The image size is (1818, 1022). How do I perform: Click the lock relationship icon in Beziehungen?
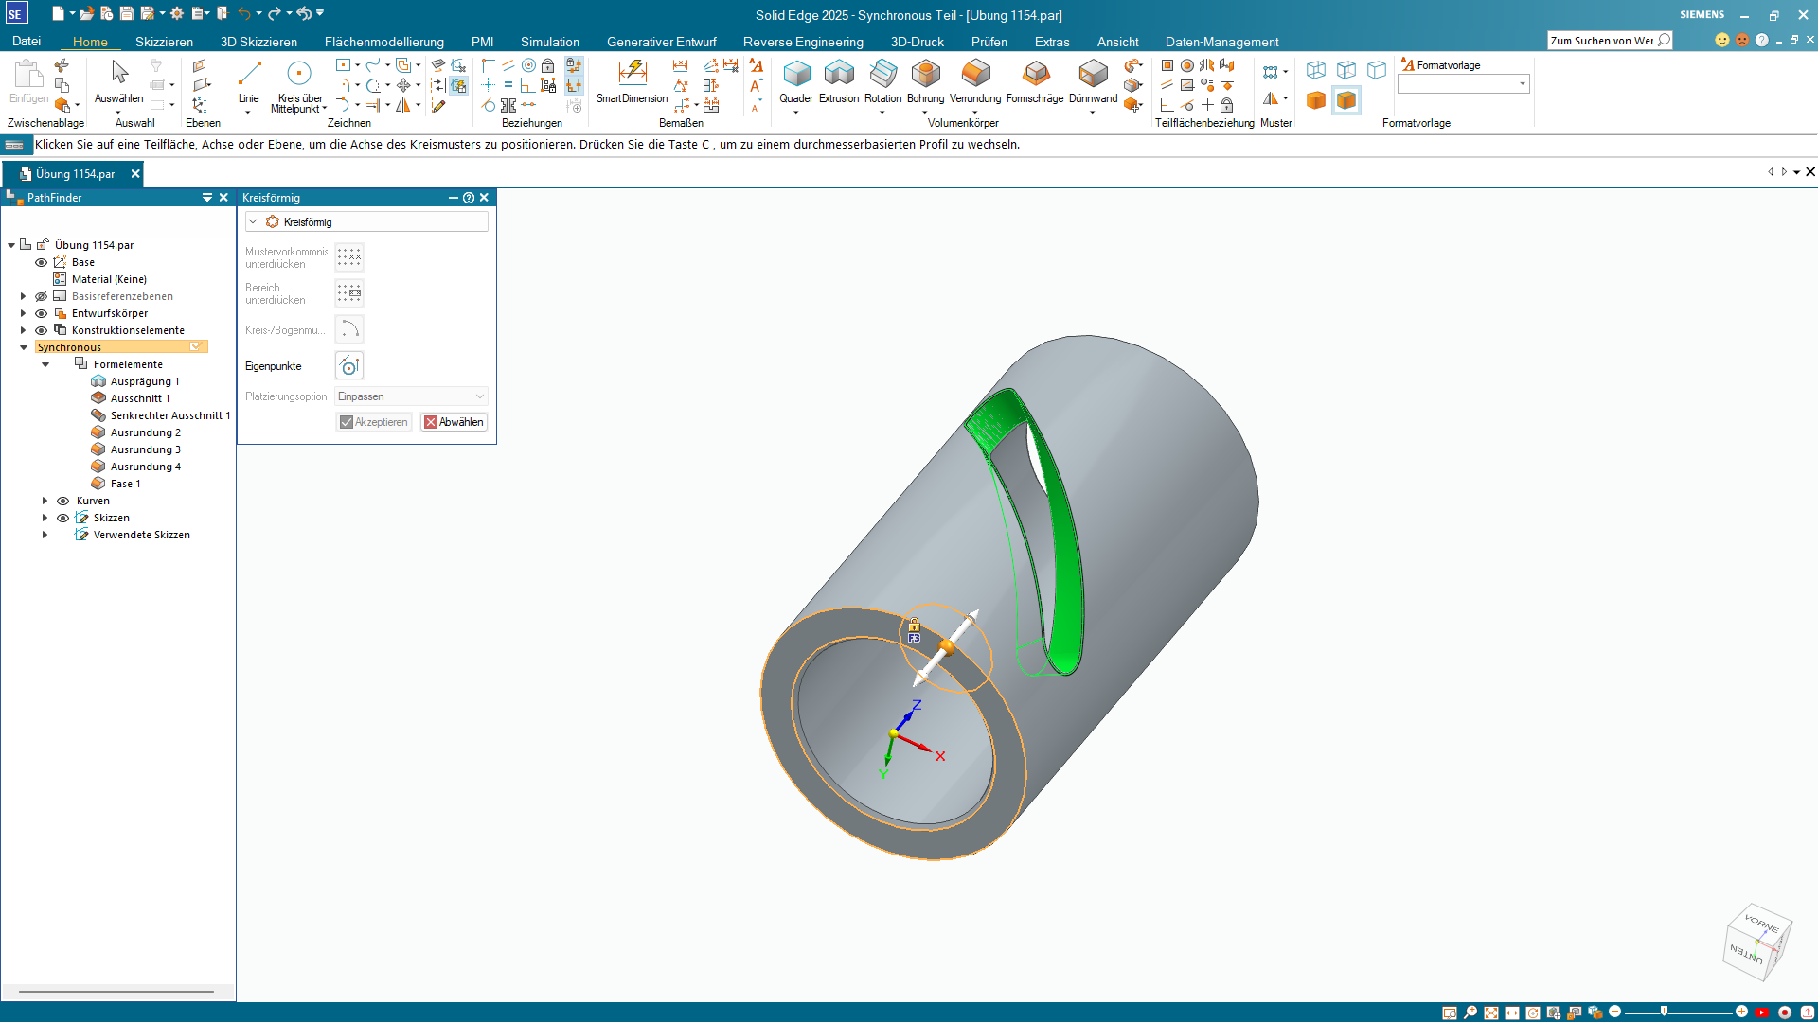click(547, 65)
